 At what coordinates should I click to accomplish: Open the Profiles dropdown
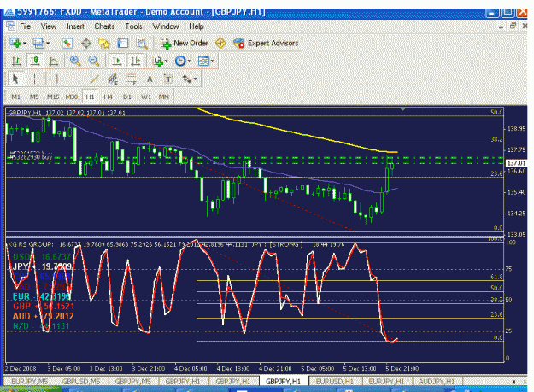coord(40,44)
